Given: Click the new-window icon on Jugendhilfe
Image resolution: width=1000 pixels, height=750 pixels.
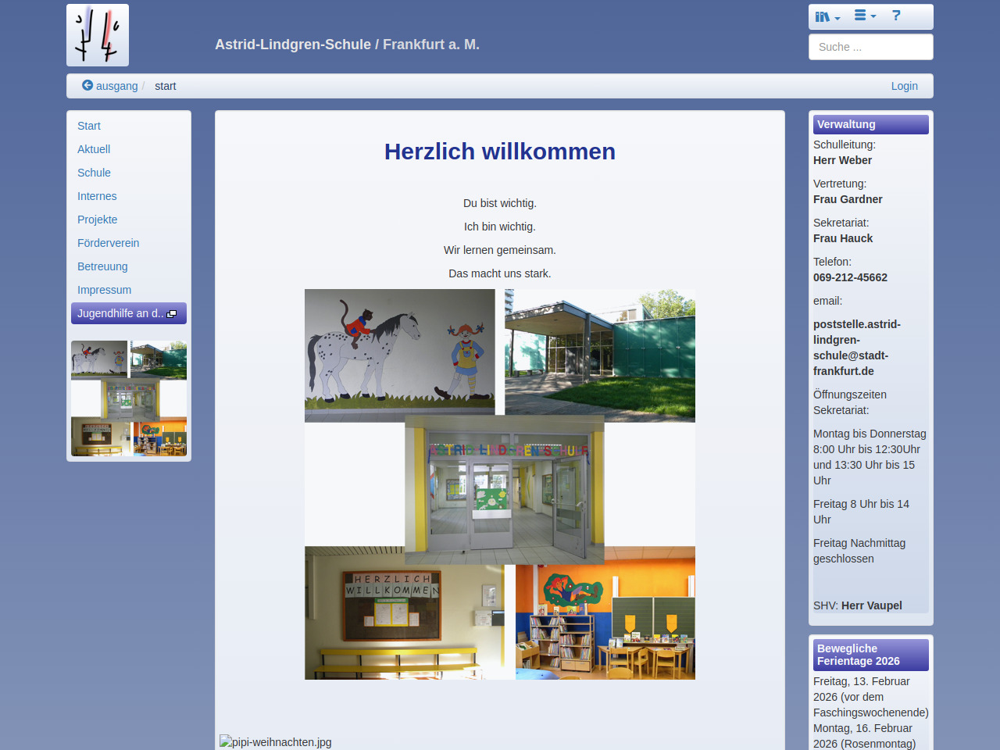Looking at the screenshot, I should click(x=172, y=314).
